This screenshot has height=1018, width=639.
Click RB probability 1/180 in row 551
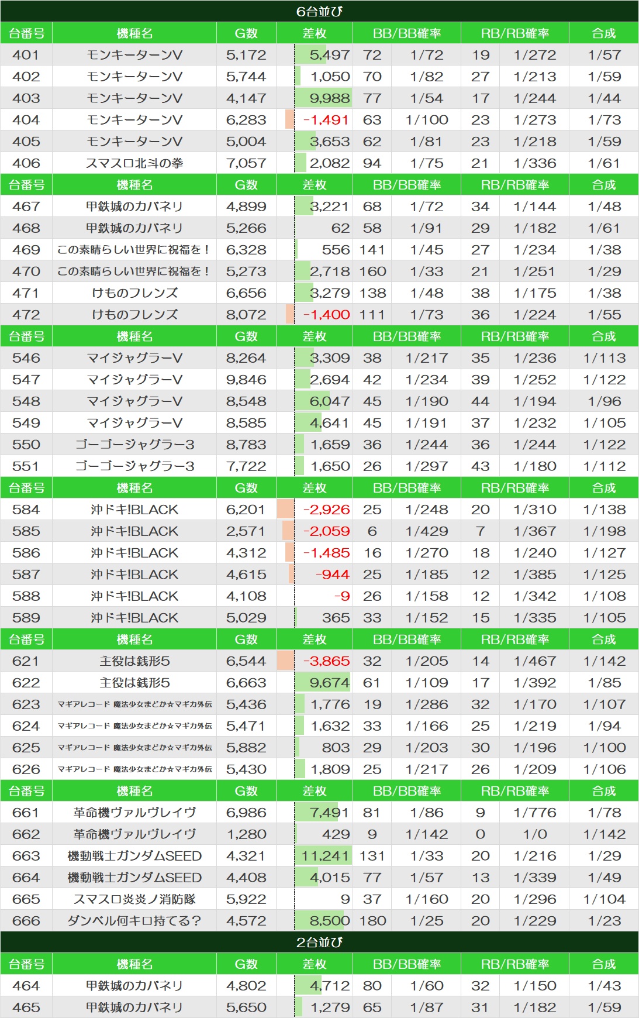pos(534,466)
